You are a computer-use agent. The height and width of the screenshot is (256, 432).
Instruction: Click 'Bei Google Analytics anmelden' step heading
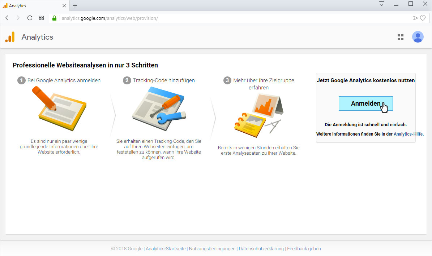(64, 80)
